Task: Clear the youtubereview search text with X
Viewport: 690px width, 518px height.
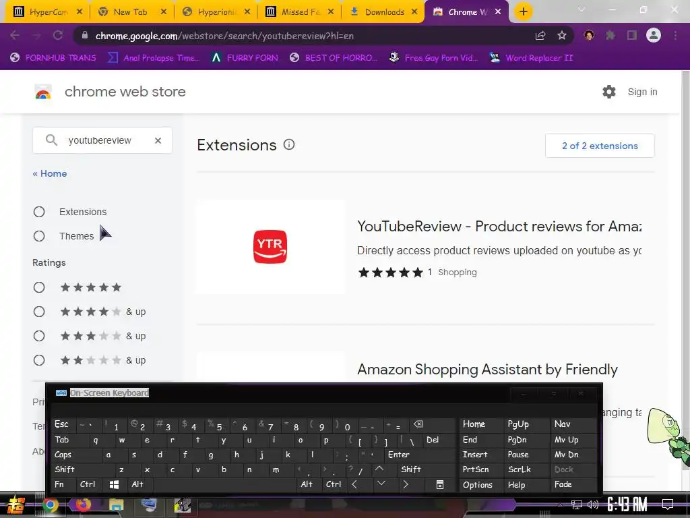Action: tap(158, 140)
